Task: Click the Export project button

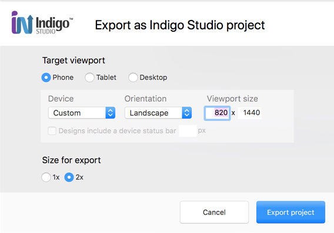Action: [x=290, y=212]
